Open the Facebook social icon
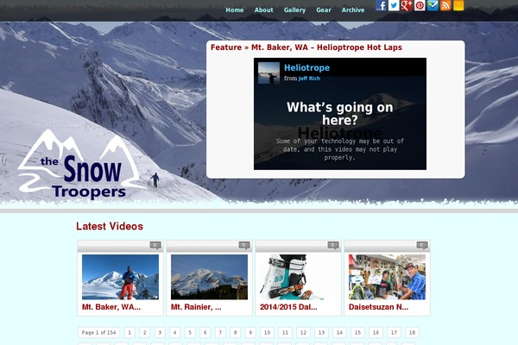The width and height of the screenshot is (518, 345). [x=381, y=5]
